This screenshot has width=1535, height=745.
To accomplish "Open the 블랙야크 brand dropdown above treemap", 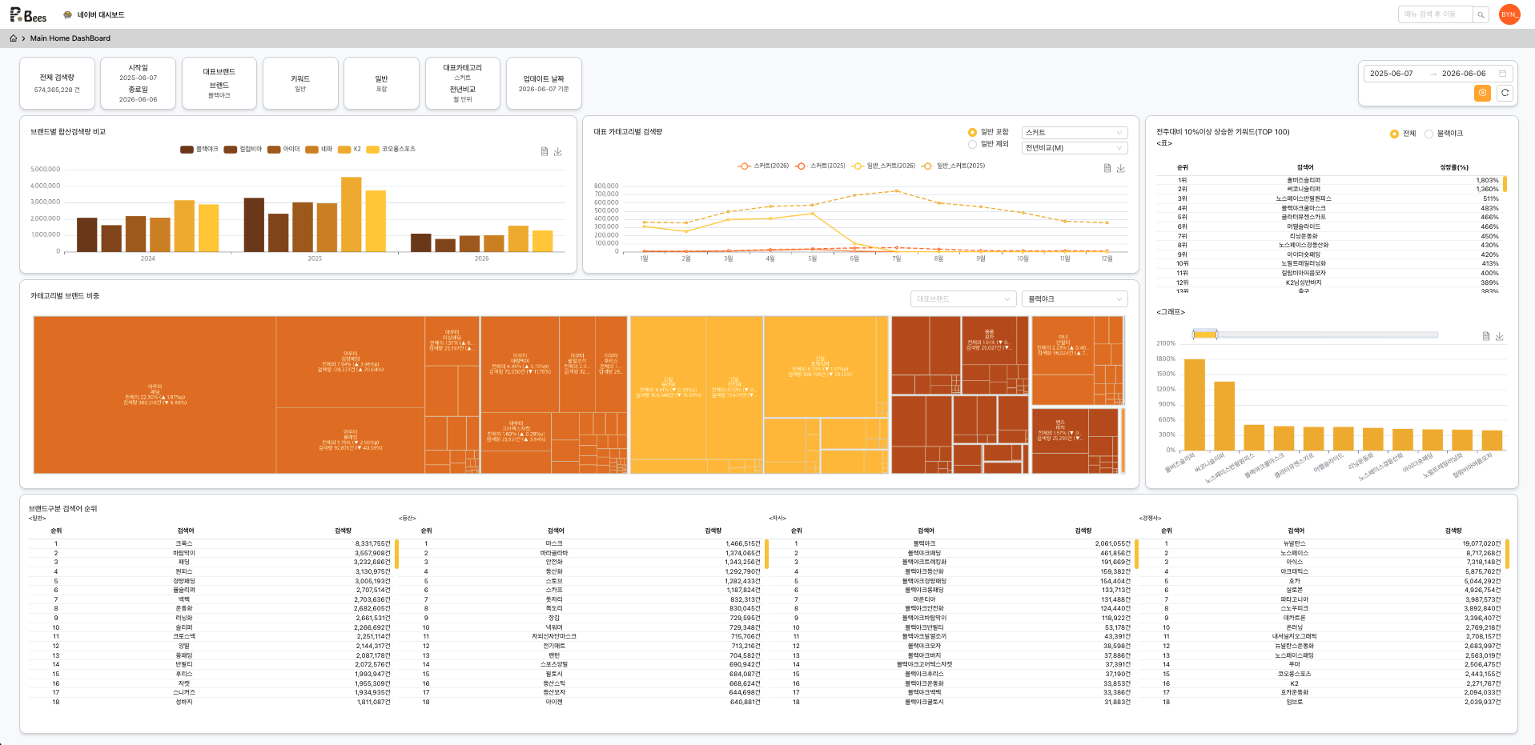I will pos(1075,298).
